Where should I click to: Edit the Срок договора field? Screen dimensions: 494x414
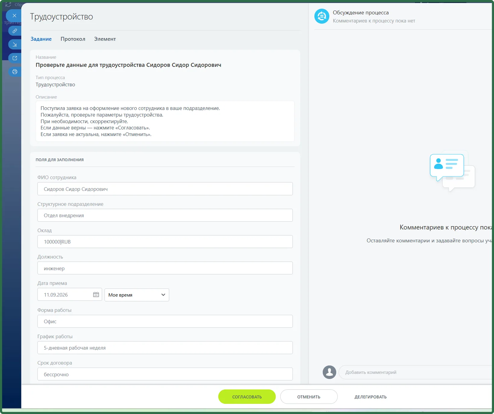165,374
